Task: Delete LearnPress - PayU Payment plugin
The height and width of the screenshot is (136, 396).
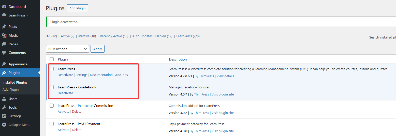Action: (77, 130)
